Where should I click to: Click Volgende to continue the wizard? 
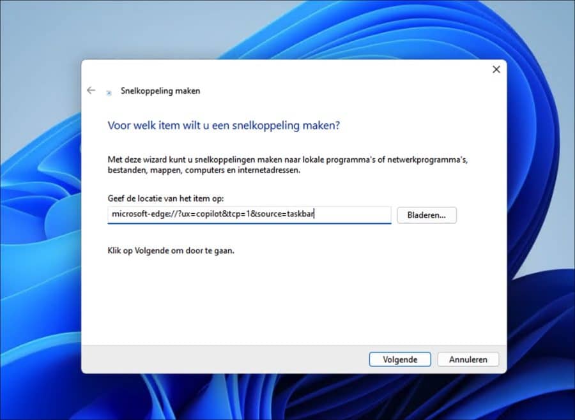coord(400,359)
